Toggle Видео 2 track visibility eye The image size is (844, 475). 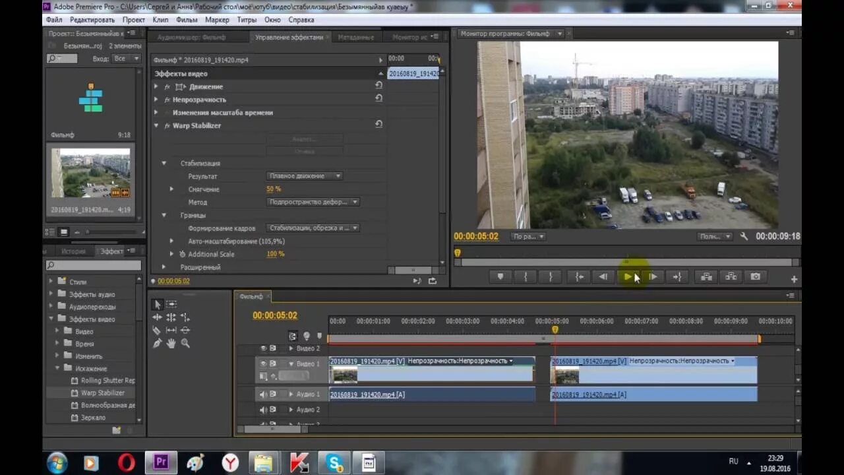[x=263, y=348]
